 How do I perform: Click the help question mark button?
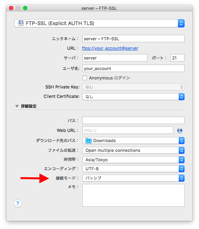tap(18, 203)
